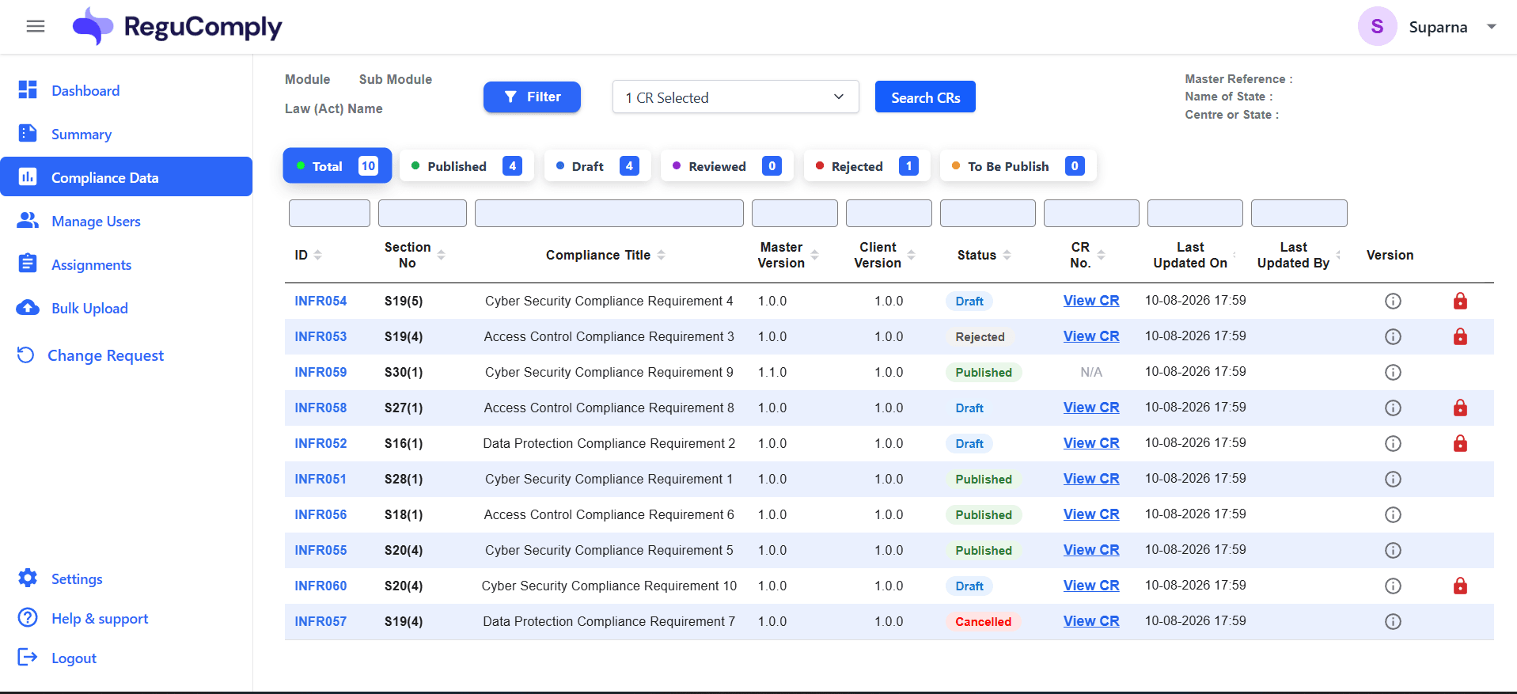Switch to the Reviewed status tab

click(726, 166)
